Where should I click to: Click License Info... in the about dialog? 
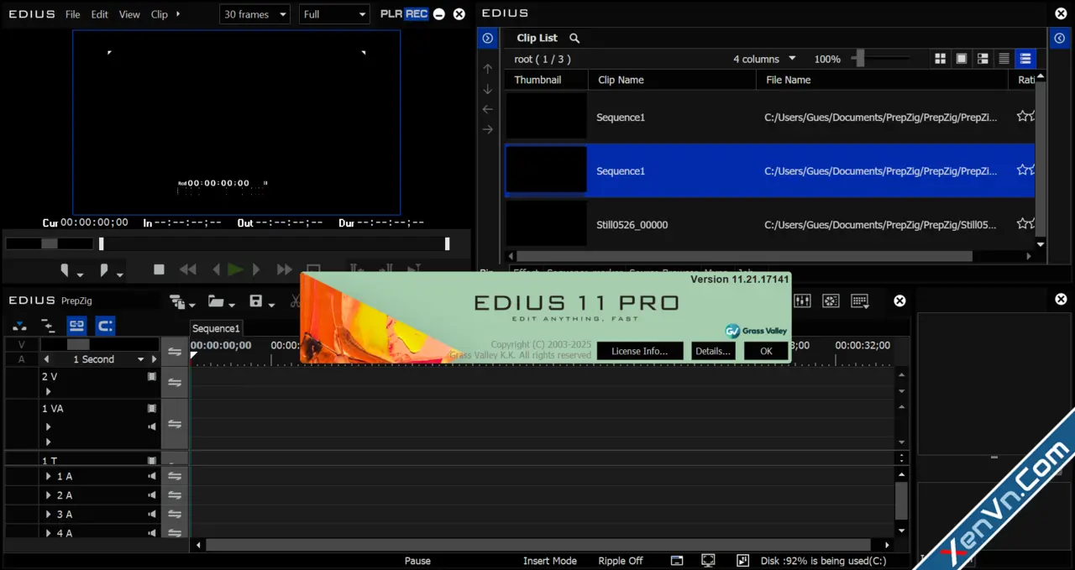pos(640,351)
